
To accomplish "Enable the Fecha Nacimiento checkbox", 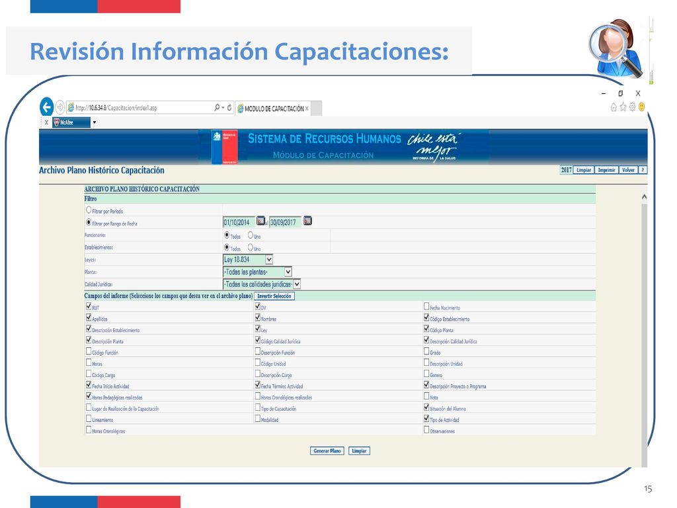I will click(x=426, y=306).
